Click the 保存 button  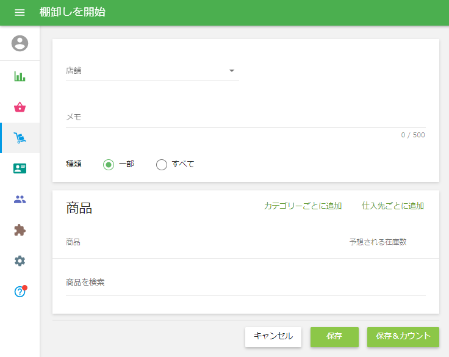[334, 337]
